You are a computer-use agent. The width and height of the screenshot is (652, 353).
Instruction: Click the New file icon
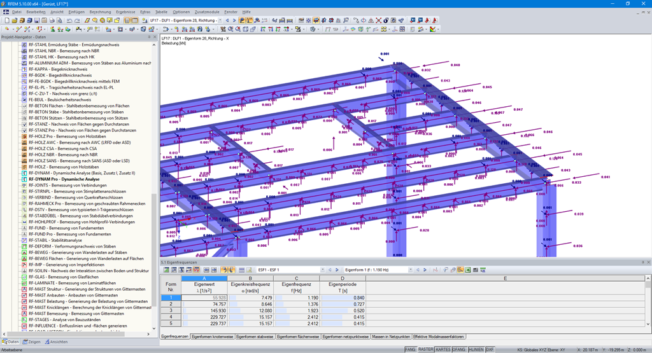pos(7,20)
